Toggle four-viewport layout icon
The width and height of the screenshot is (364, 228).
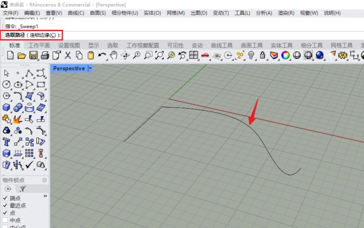194,55
